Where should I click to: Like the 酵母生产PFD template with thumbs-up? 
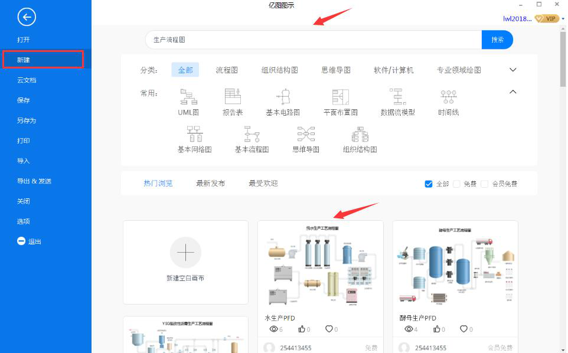436,329
